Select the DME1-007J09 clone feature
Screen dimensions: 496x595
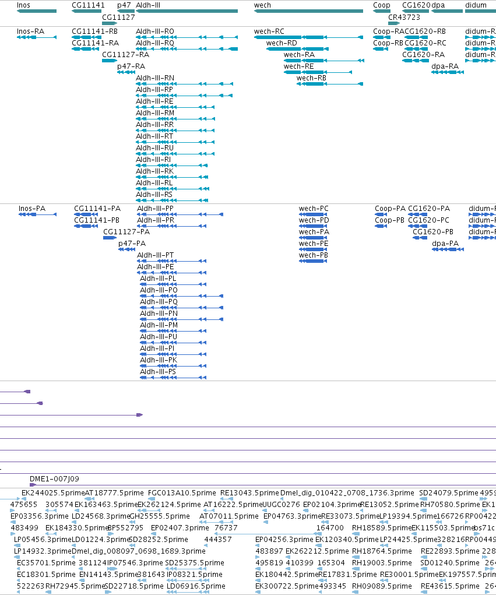click(263, 485)
